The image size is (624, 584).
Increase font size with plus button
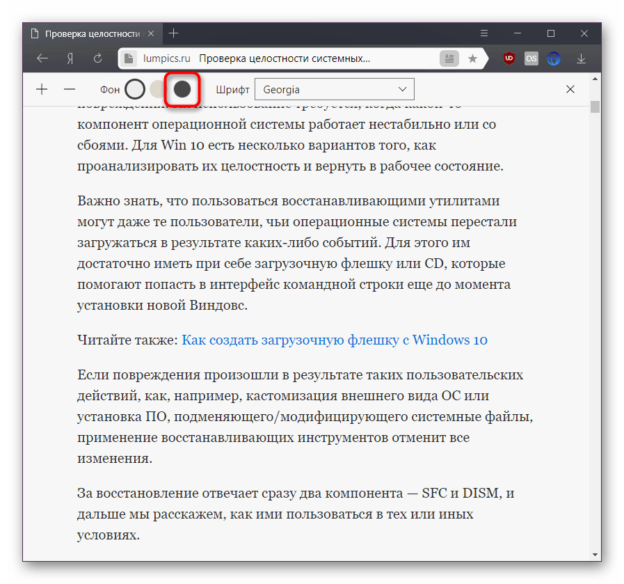point(42,89)
